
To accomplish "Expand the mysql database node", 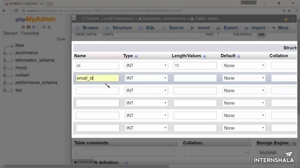I will click(5, 68).
